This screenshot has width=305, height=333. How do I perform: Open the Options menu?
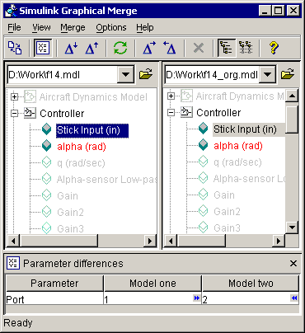coord(111,27)
